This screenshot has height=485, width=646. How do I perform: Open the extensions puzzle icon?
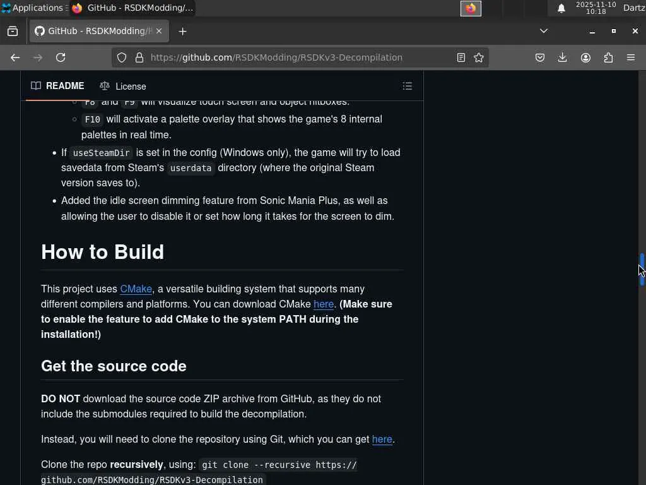coord(608,57)
